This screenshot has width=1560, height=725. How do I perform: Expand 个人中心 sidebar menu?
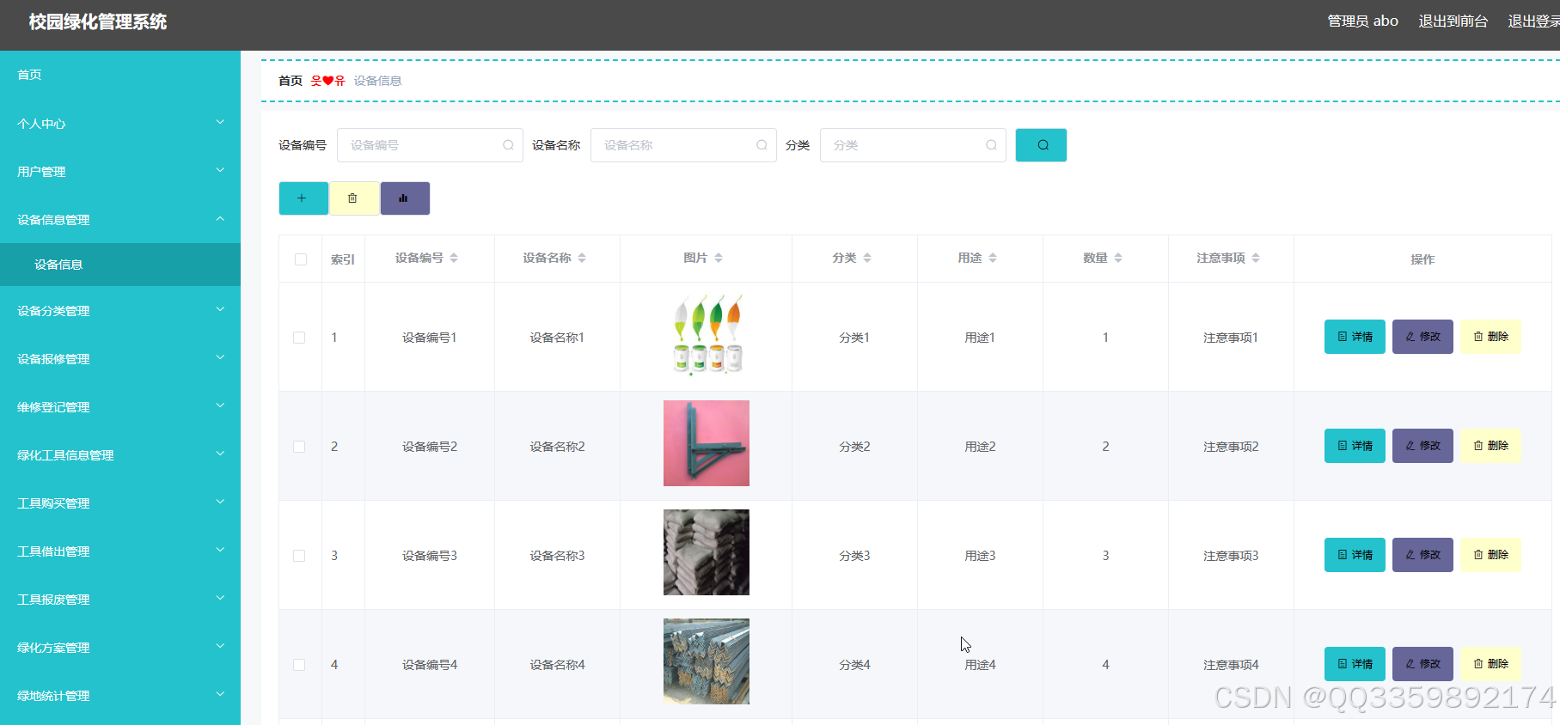click(120, 124)
